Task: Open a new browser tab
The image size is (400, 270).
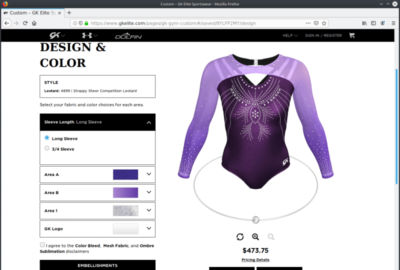Action: pos(69,13)
